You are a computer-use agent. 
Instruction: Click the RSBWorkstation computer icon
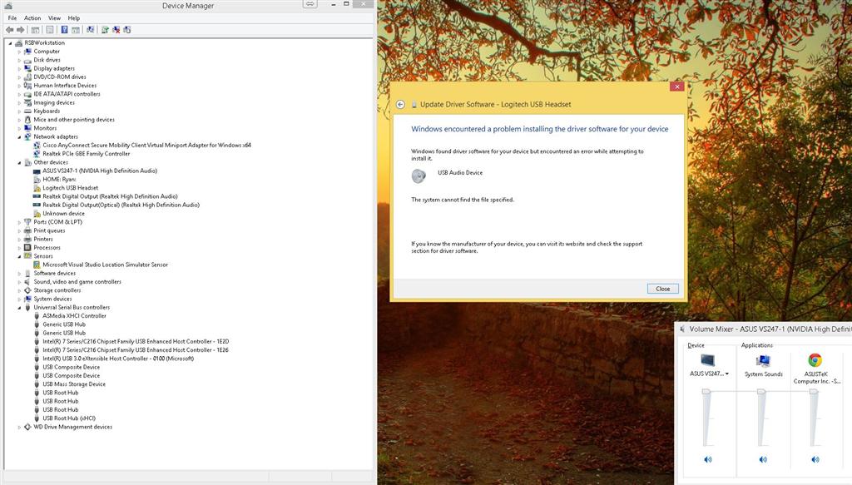18,43
